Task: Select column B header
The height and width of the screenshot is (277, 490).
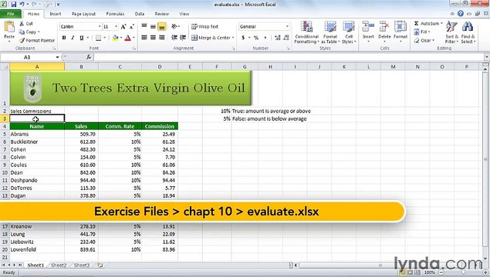Action: click(81, 67)
